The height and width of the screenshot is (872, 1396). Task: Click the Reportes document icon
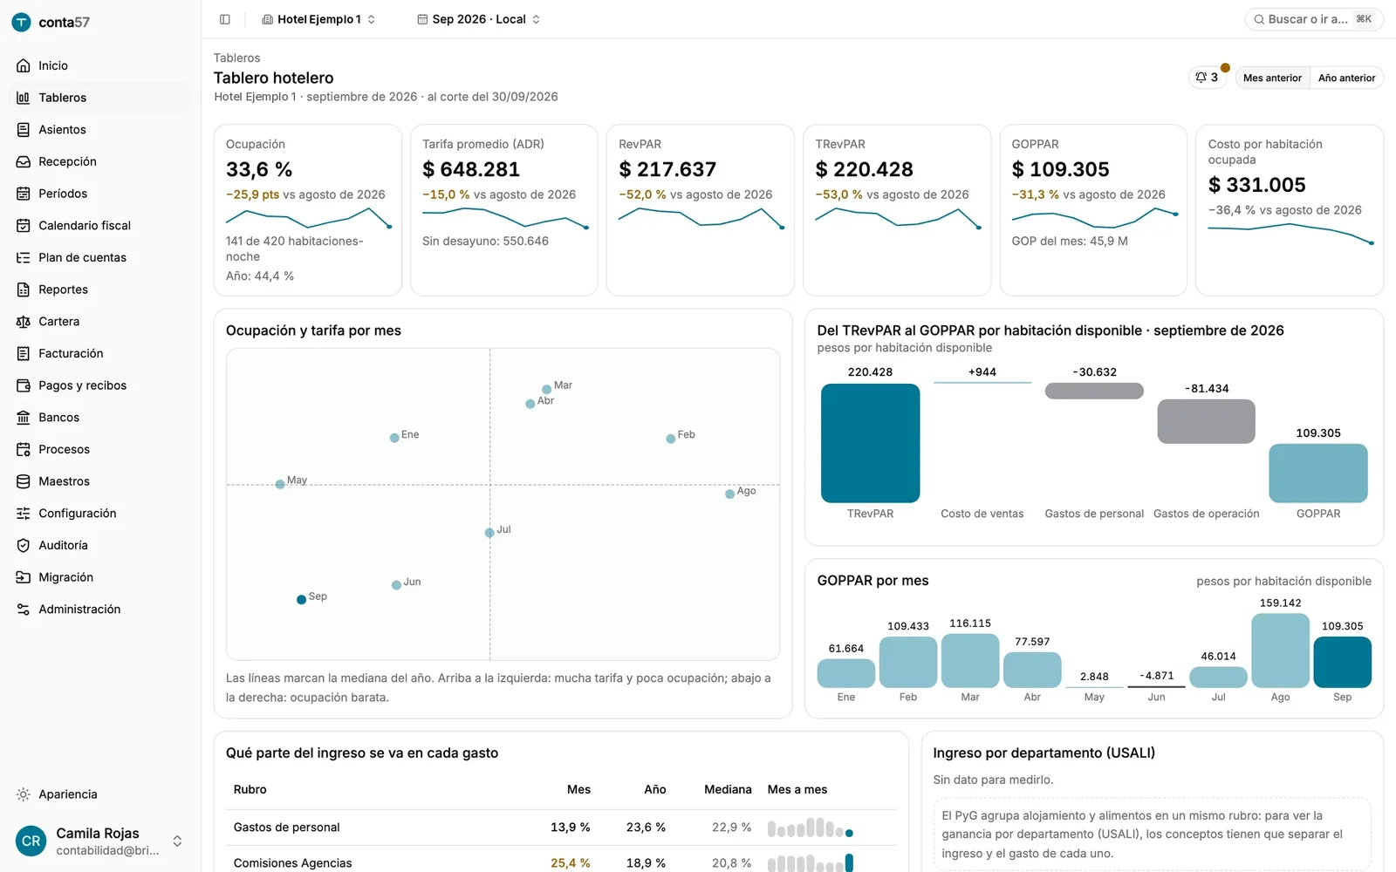click(x=24, y=290)
